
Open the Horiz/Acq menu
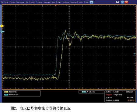[x=20, y=2]
